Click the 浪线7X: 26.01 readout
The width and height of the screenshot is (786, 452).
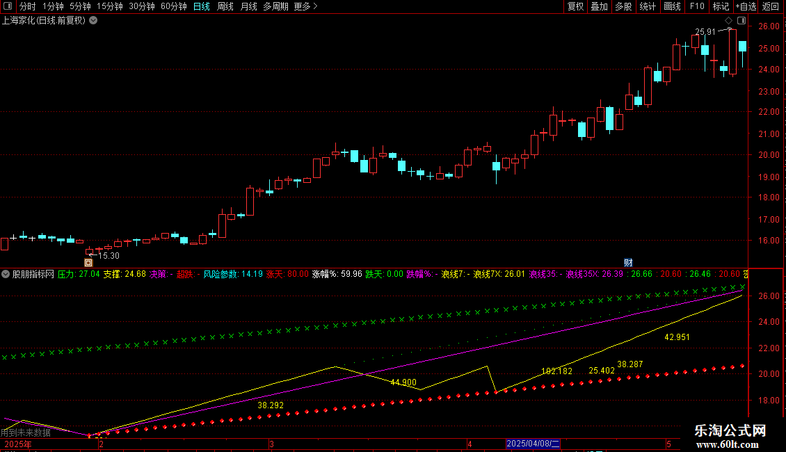499,274
